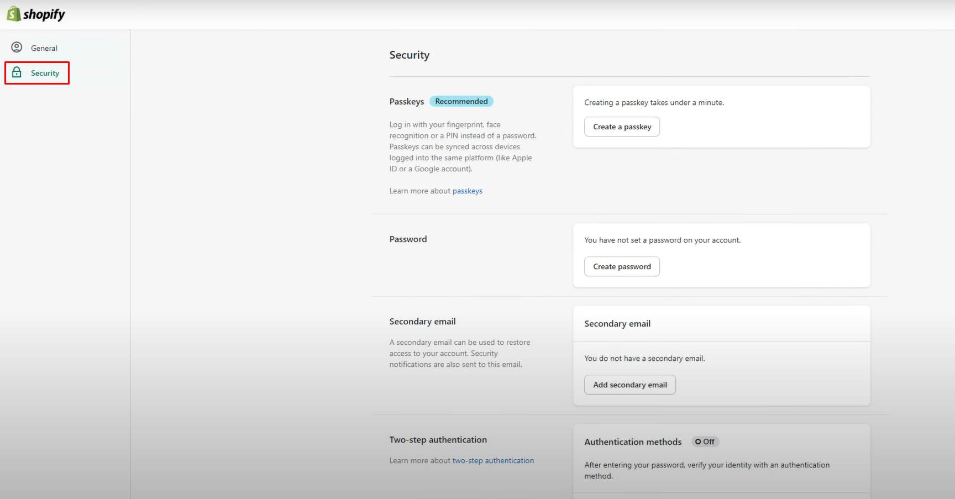The image size is (955, 499).
Task: Click the Secondary email card header
Action: [x=617, y=324]
